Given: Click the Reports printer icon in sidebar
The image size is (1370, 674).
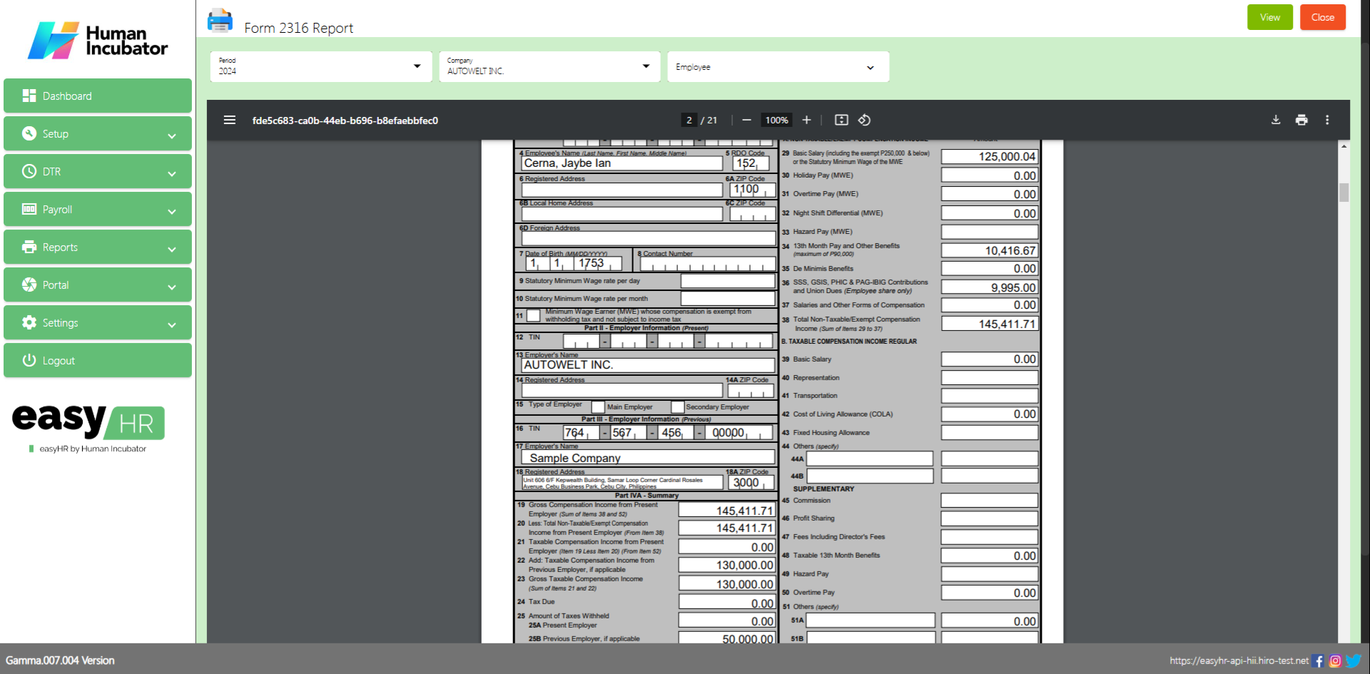Looking at the screenshot, I should (x=29, y=247).
